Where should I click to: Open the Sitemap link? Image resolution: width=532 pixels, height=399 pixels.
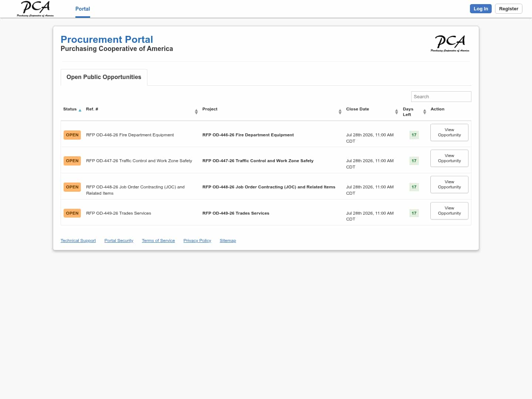[x=228, y=241]
